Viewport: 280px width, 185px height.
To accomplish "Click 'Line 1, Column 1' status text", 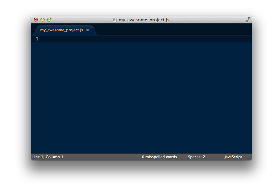I will tap(48, 157).
